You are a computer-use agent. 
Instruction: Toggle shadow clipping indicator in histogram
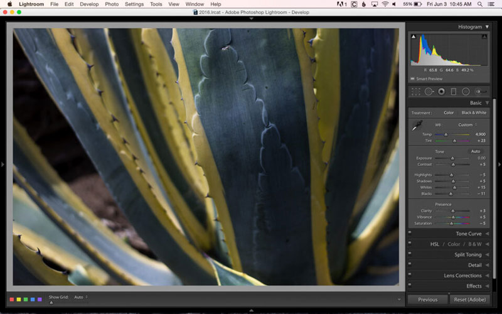pos(413,37)
